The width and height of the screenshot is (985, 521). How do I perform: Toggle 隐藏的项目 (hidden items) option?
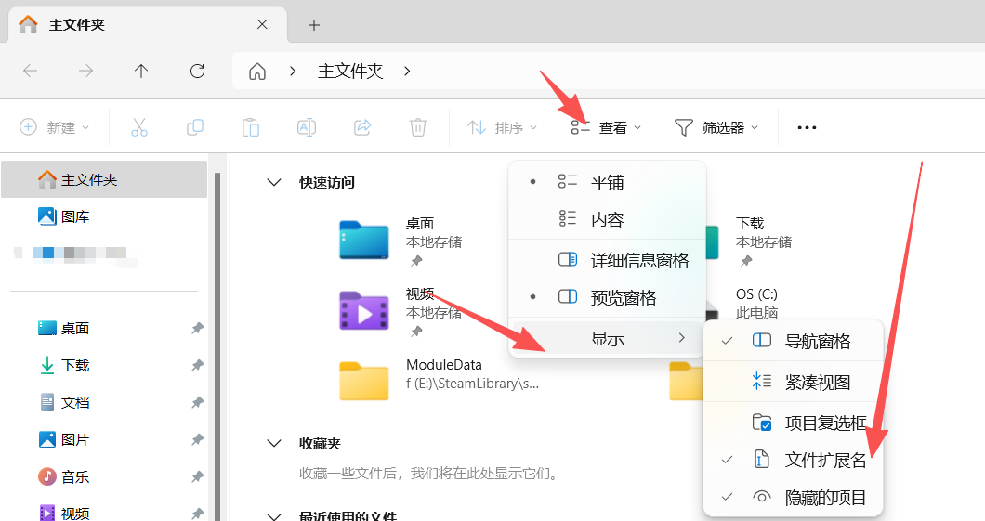tap(824, 497)
